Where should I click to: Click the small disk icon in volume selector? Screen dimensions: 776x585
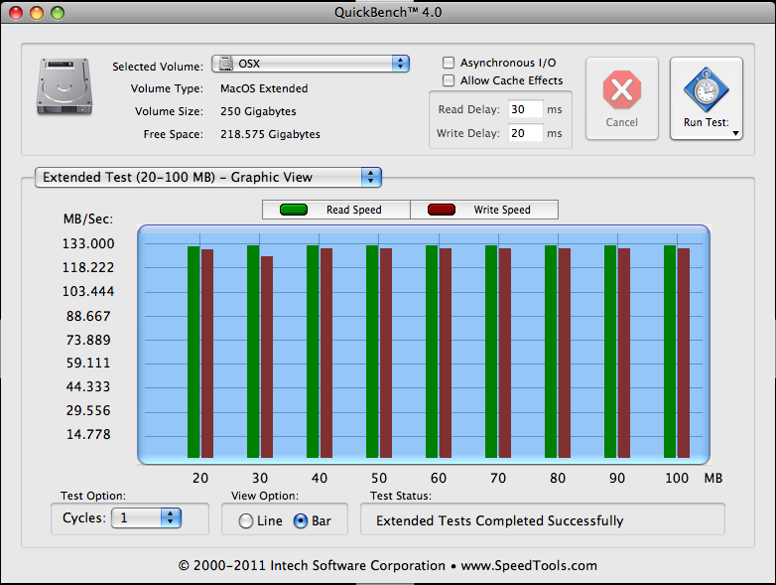(226, 64)
